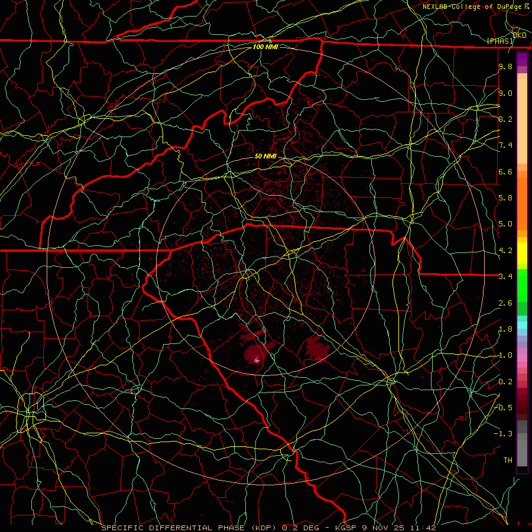Image resolution: width=532 pixels, height=532 pixels.
Task: Click the 9 NOV 25 11:42 timestamp
Action: 400,528
